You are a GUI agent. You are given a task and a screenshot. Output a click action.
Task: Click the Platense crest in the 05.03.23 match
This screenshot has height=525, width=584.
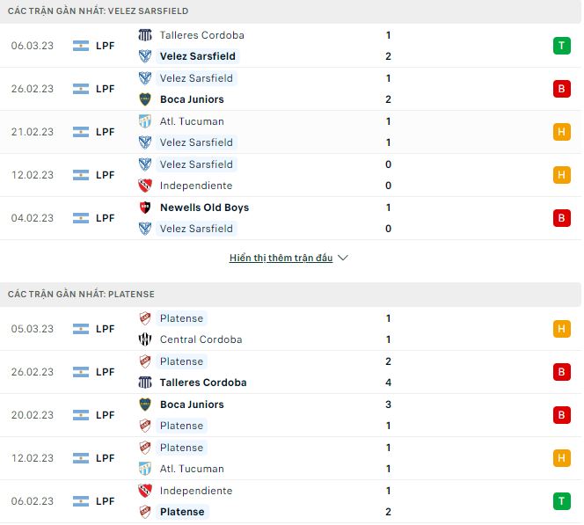tap(145, 318)
